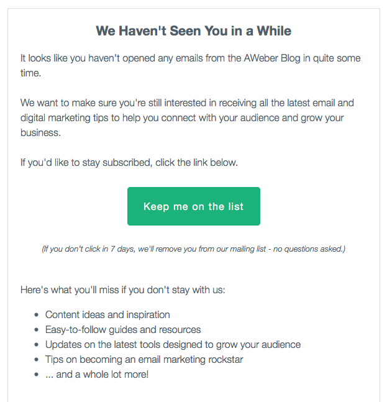Screen dimensions: 387x402
Task: Click the bullet dot before "Content ideas and inspiration"
Action: click(x=37, y=316)
